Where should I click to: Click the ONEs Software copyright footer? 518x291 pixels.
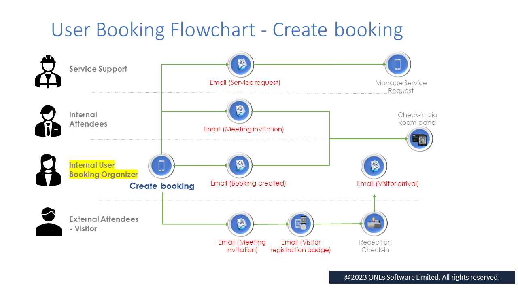pyautogui.click(x=422, y=277)
